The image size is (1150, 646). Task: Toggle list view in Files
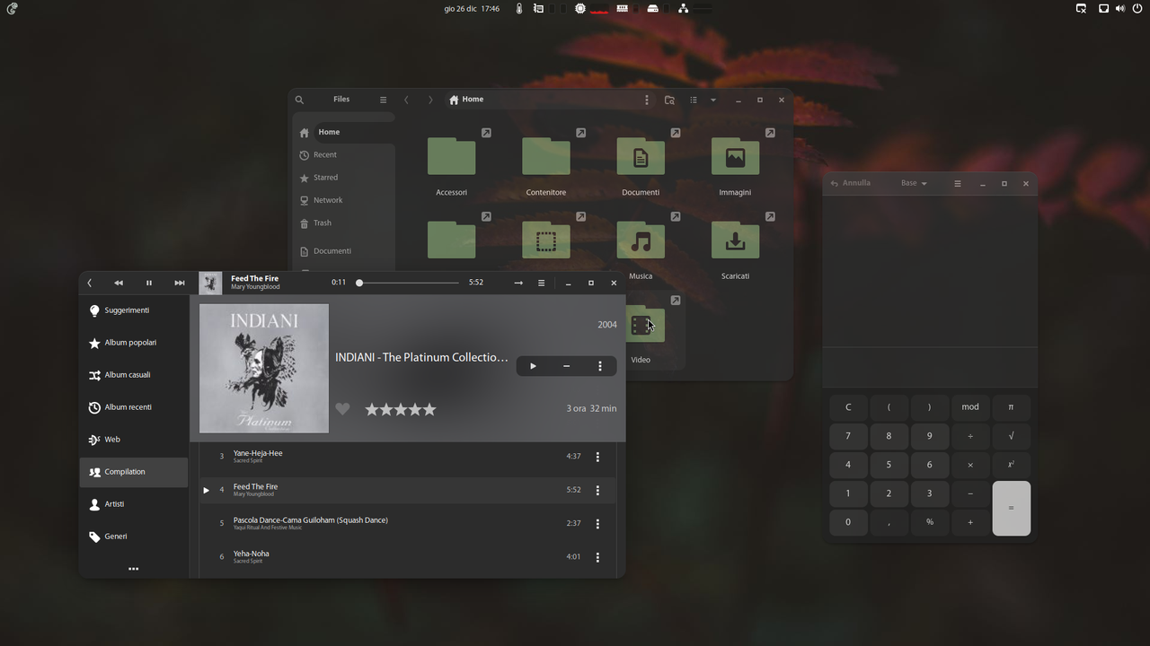point(694,100)
